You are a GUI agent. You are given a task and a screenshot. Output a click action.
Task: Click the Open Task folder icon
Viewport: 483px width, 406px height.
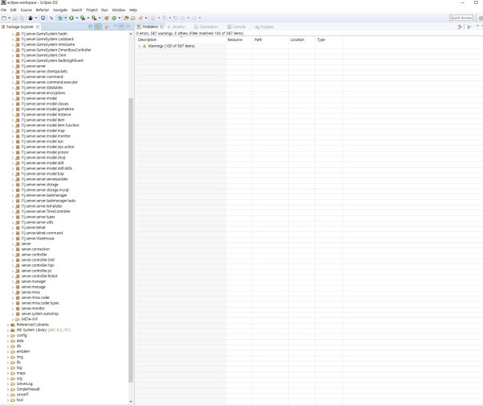tap(133, 18)
